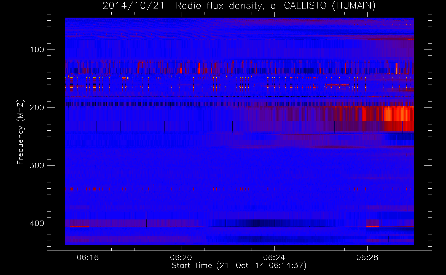The width and height of the screenshot is (446, 275).
Task: Click the 'Frequency (MHZ)' axis label
Action: coord(21,132)
